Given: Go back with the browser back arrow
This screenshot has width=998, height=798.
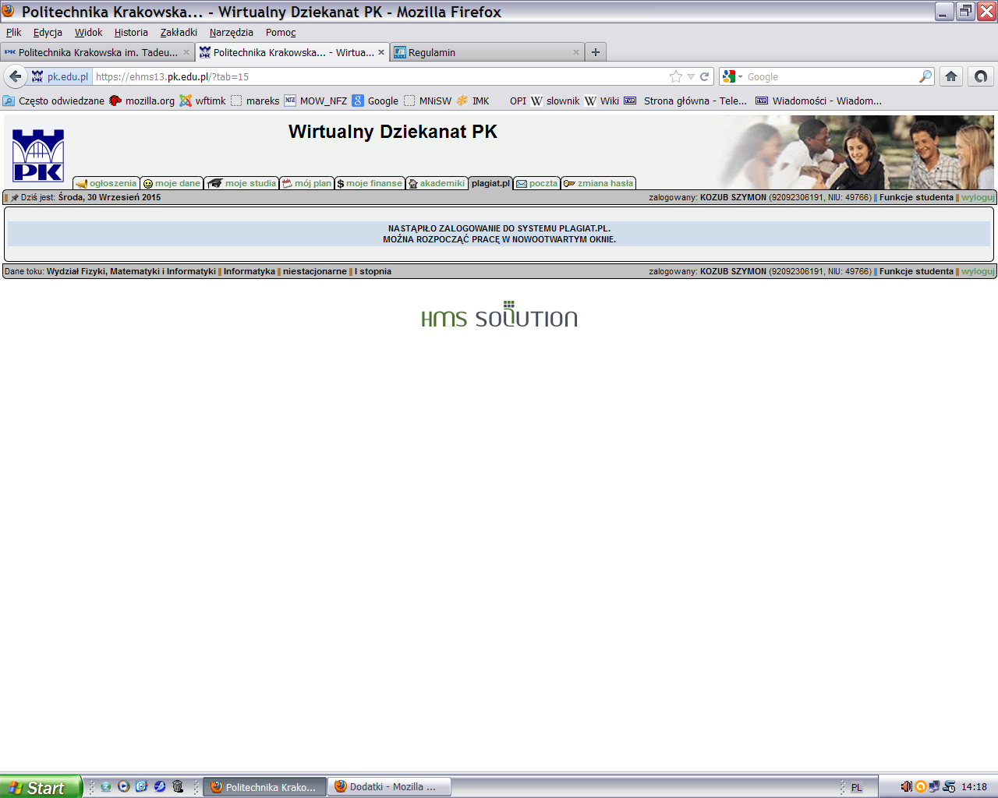Looking at the screenshot, I should coord(15,76).
